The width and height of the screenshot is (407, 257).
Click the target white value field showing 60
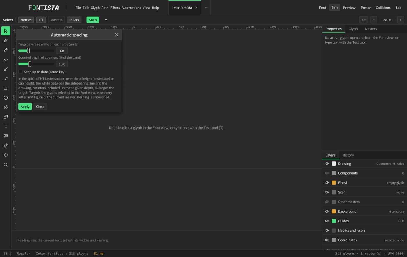[x=62, y=51]
